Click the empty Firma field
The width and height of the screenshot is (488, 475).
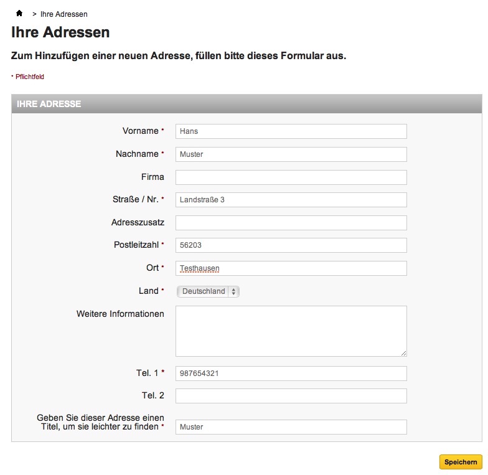pyautogui.click(x=291, y=177)
